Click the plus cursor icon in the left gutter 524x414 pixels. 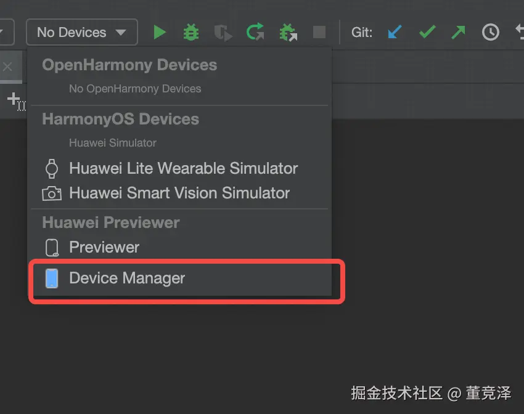[x=17, y=101]
